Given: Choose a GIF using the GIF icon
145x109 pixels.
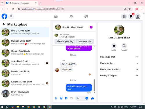Looking at the screenshot, I should 71,98.
